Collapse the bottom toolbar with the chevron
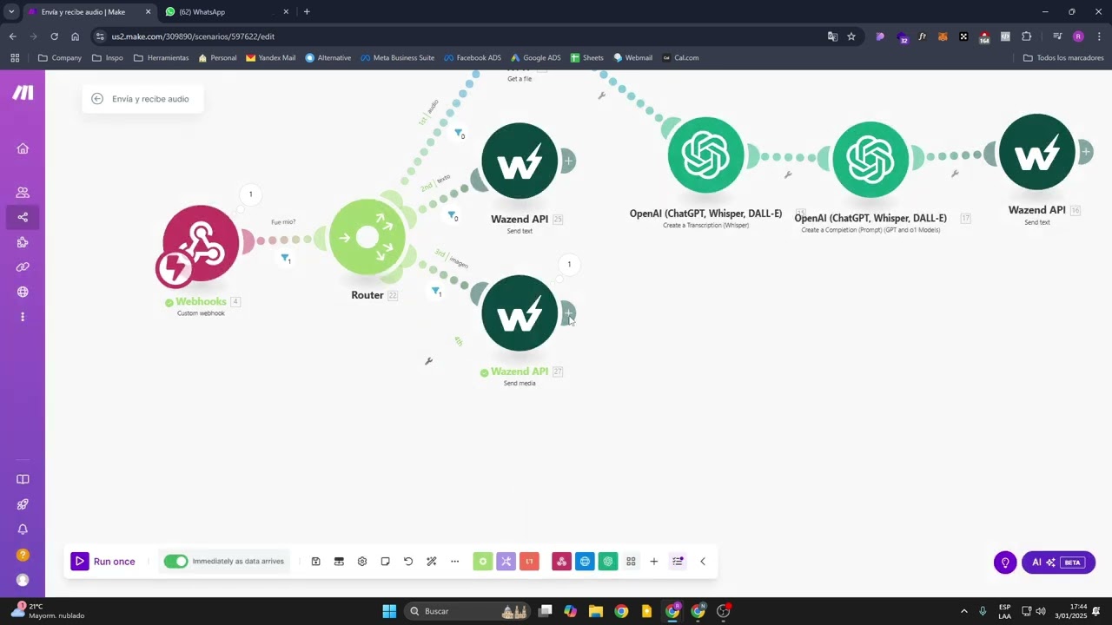 [703, 562]
